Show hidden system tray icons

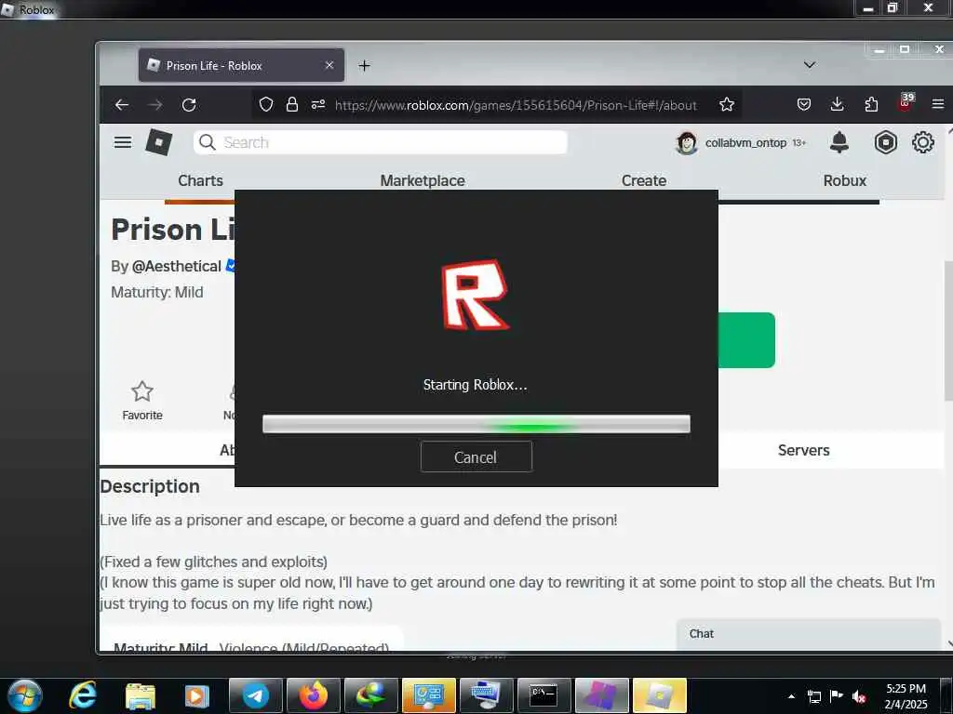tap(791, 696)
